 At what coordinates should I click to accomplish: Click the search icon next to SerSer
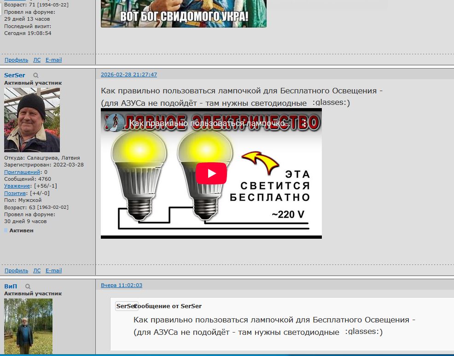click(x=35, y=75)
